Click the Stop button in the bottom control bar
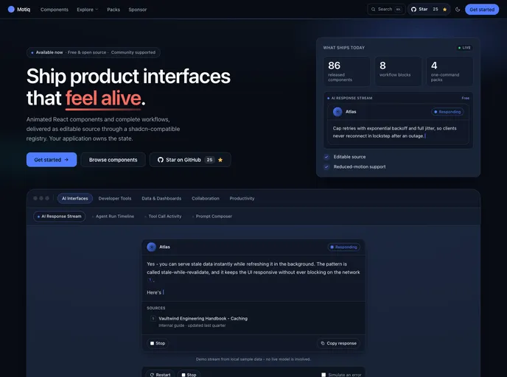This screenshot has width=507, height=377. tap(189, 374)
